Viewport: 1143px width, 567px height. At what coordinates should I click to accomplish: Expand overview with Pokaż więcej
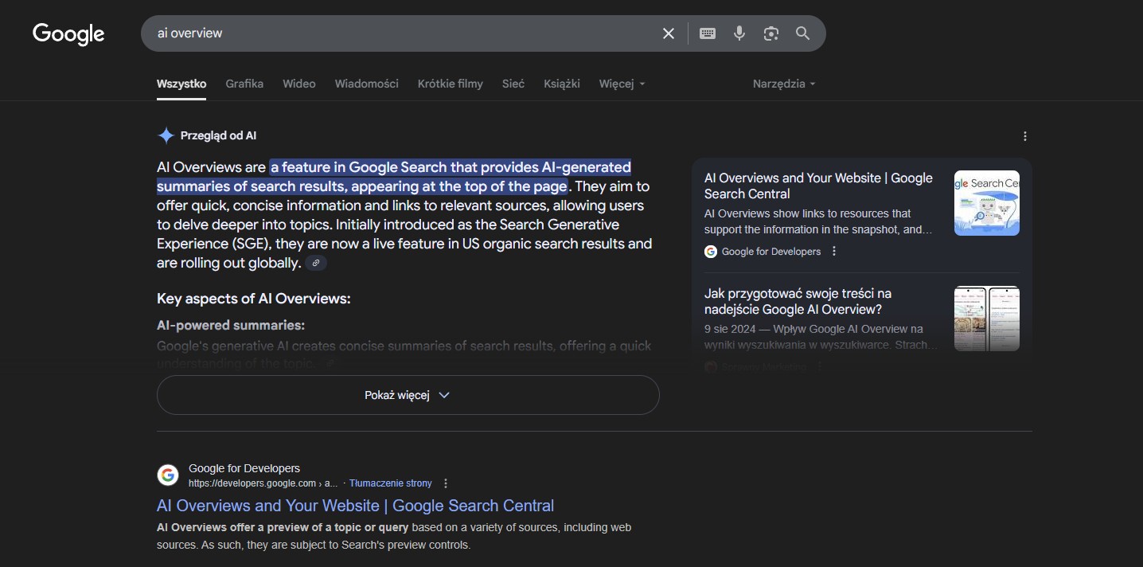click(408, 395)
